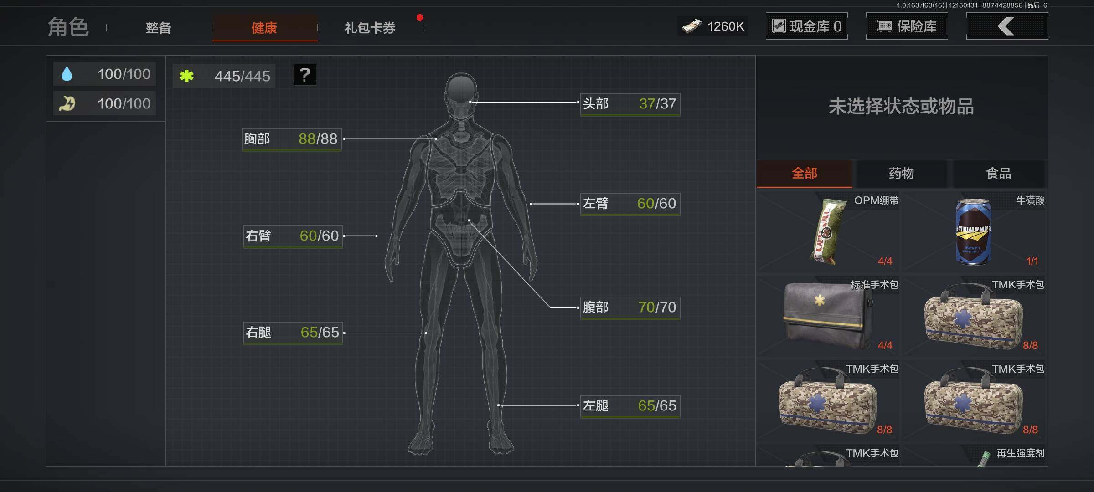1094x492 pixels.
Task: Show 全部 all items filter
Action: 804,174
